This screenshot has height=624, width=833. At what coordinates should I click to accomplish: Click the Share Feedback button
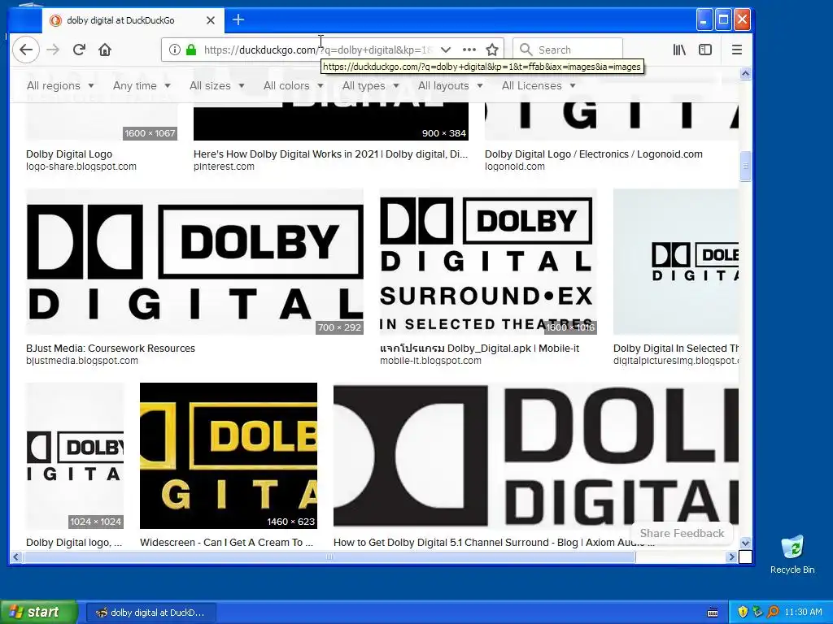point(682,533)
